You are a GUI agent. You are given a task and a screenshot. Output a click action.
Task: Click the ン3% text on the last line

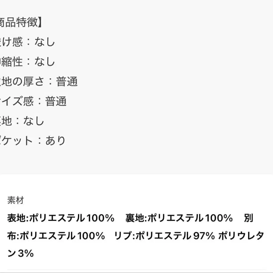tap(20, 253)
